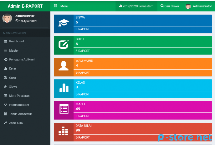The image size is (215, 145).
Task: Click the Menu grid icon in top bar
Action: tap(55, 6)
